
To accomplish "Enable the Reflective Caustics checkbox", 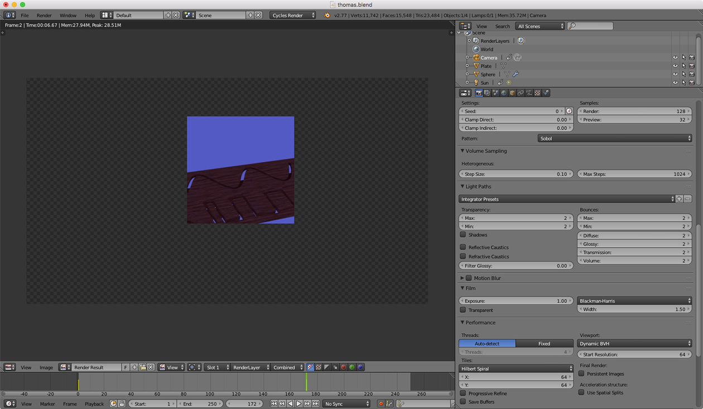I will (x=463, y=247).
